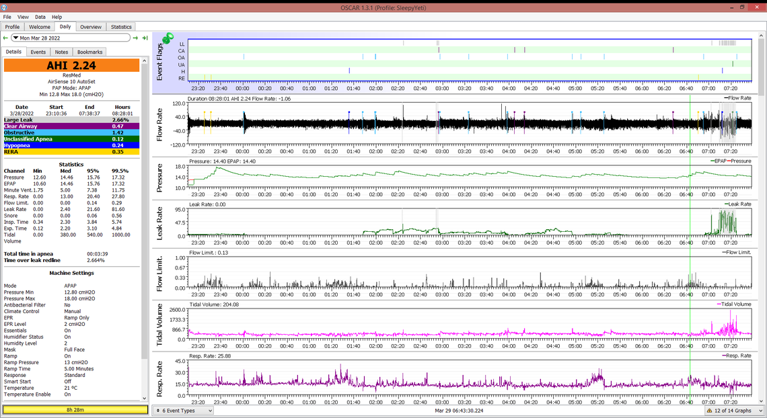Click the Time over leak redline value
767x418 pixels.
(96, 260)
